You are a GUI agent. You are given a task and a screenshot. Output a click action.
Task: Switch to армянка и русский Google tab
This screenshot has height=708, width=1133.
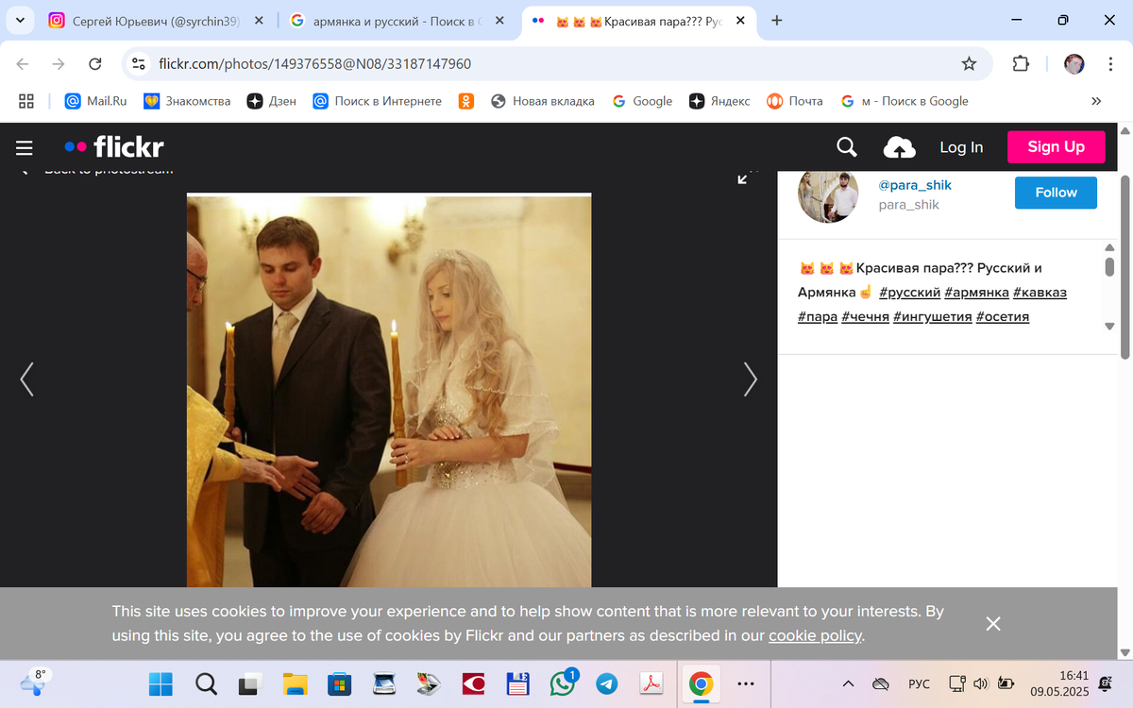pyautogui.click(x=397, y=21)
